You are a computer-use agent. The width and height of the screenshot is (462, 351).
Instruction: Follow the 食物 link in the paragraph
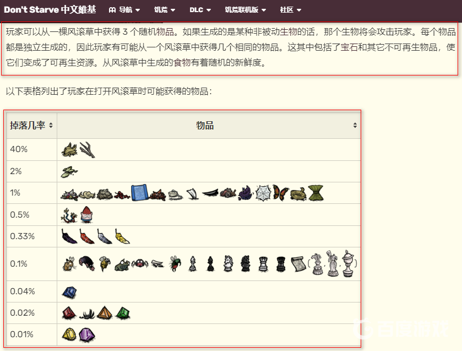pyautogui.click(x=182, y=62)
